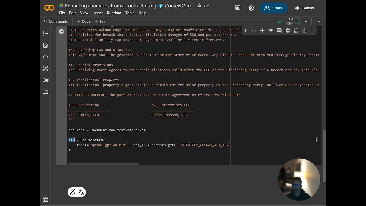This screenshot has height=206, width=366.
Task: Move the cell down
Action: click(x=254, y=30)
